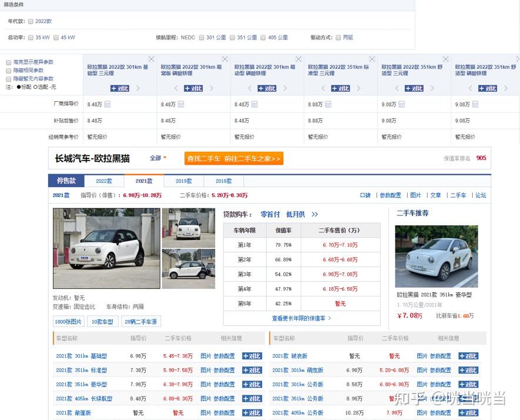
Task: Close the 301km 萌动型 磷酸铁锂 column
Action: click(298, 59)
